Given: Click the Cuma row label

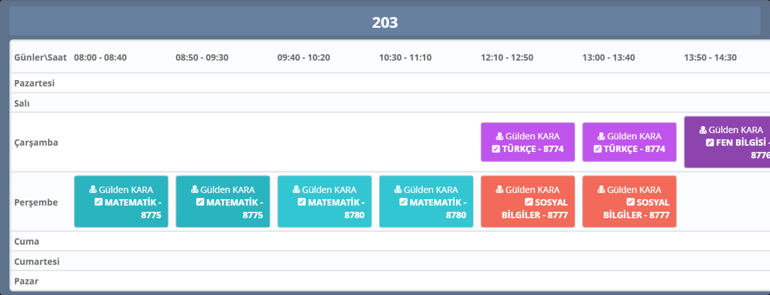Looking at the screenshot, I should click(26, 241).
